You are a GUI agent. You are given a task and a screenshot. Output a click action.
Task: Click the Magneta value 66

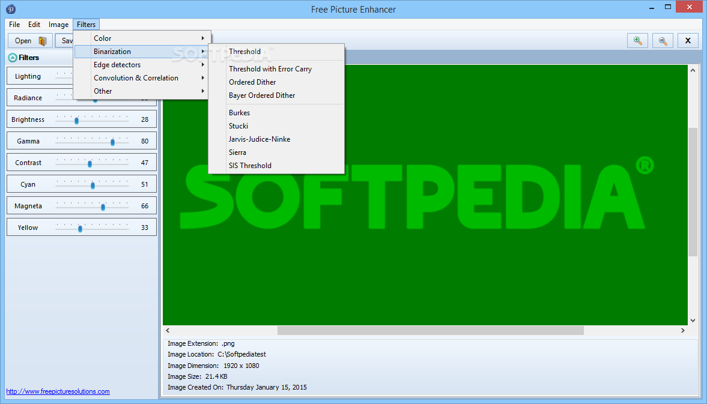(145, 206)
